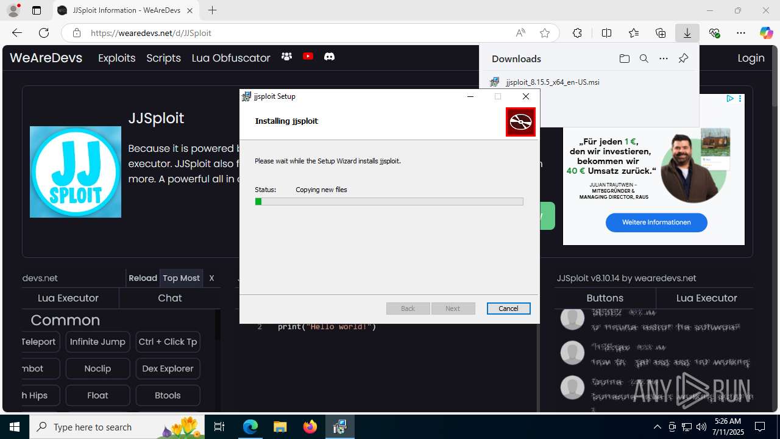Click Windows taskbar search box
This screenshot has height=439, width=780.
tap(116, 427)
